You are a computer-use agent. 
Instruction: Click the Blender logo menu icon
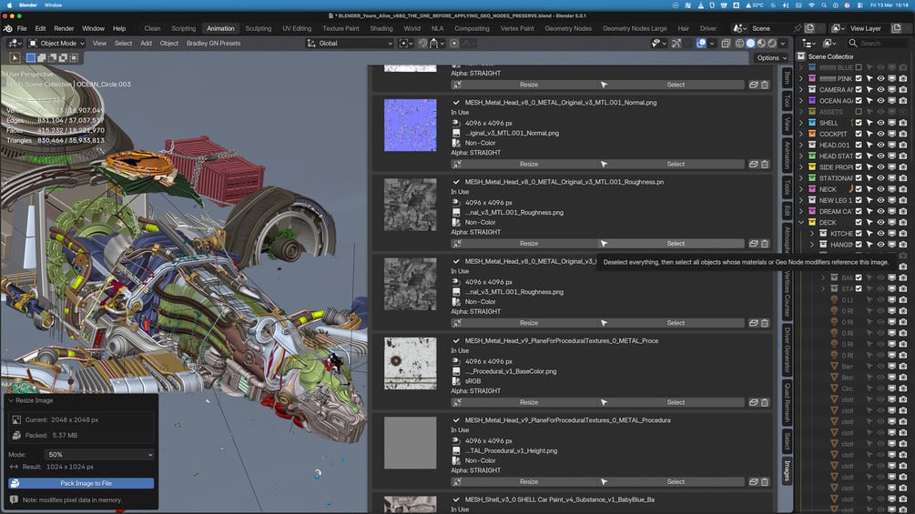click(x=7, y=28)
